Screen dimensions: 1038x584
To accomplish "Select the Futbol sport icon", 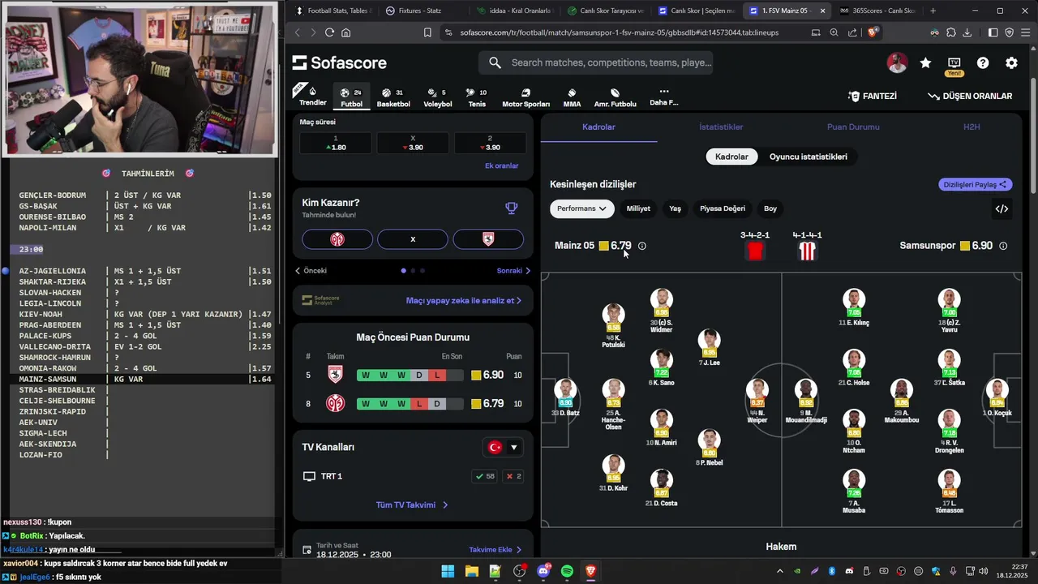I will point(351,97).
